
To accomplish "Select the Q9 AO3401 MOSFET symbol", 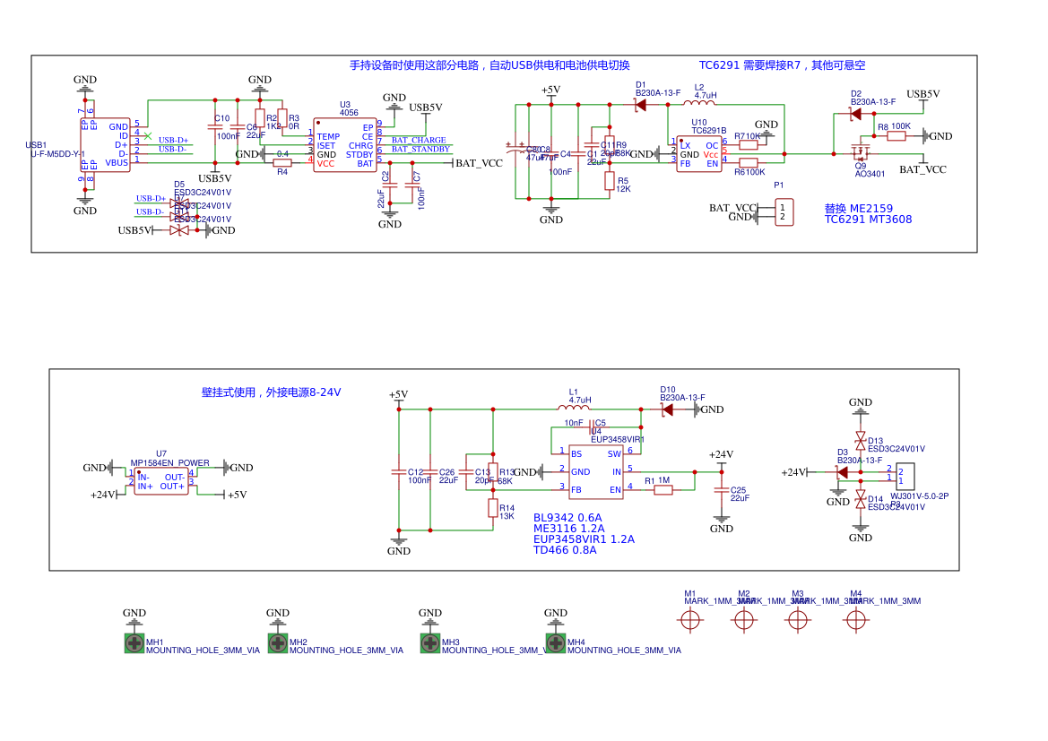I will point(860,153).
